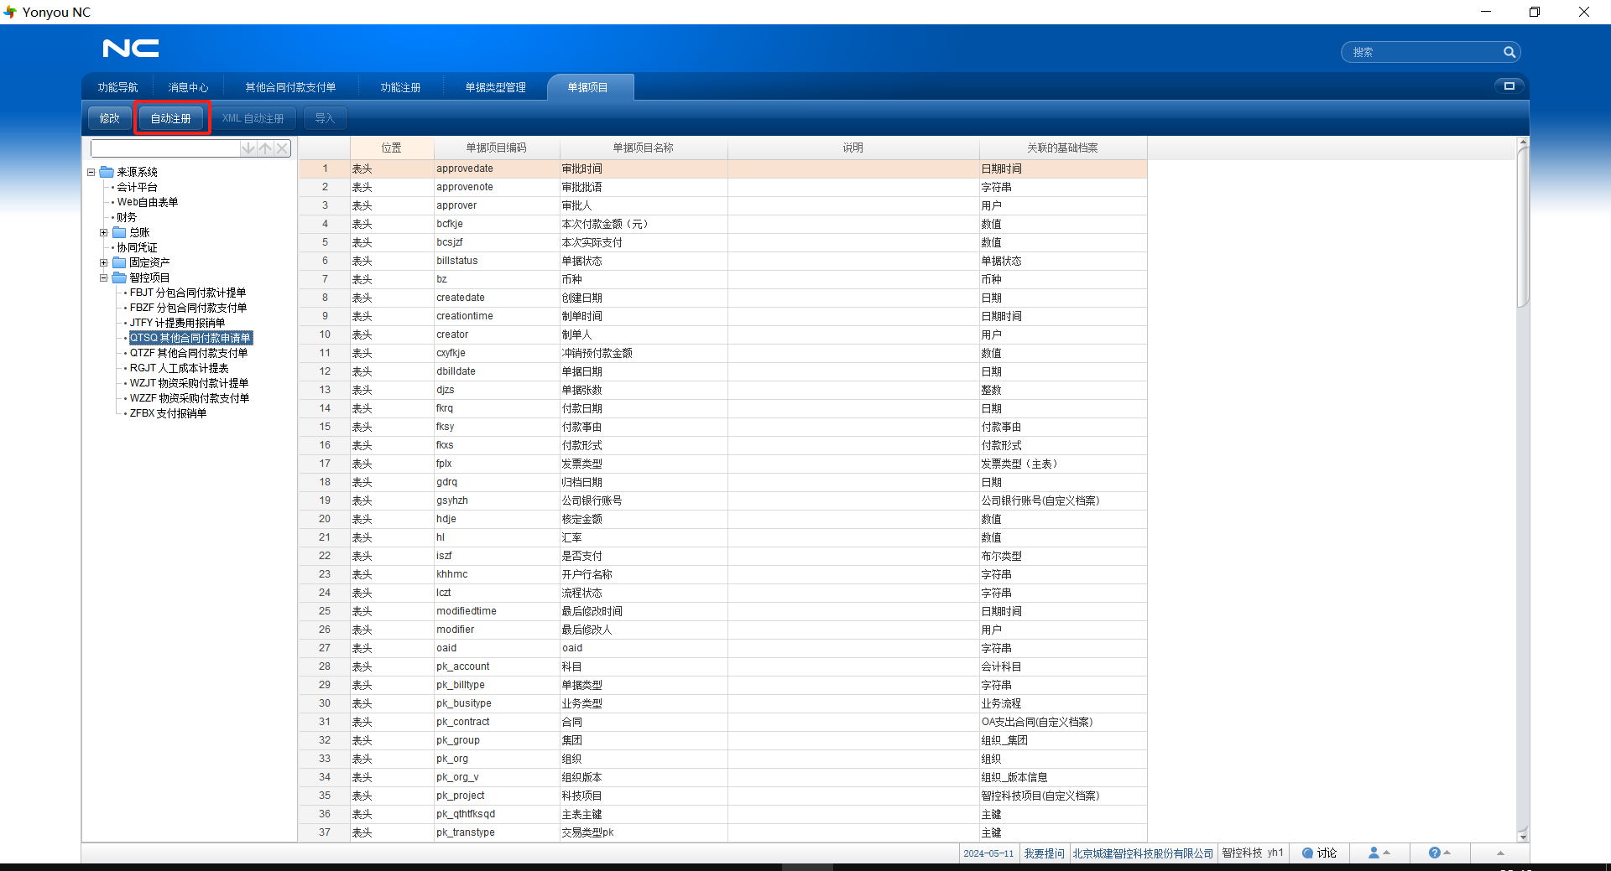Viewport: 1611px width, 871px height.
Task: Click row number 20 in the table
Action: 325,519
